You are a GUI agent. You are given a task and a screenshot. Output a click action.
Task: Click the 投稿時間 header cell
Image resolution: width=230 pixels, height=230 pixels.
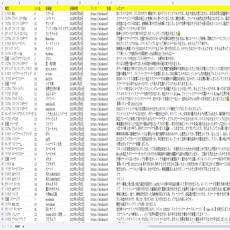[x=80, y=8]
